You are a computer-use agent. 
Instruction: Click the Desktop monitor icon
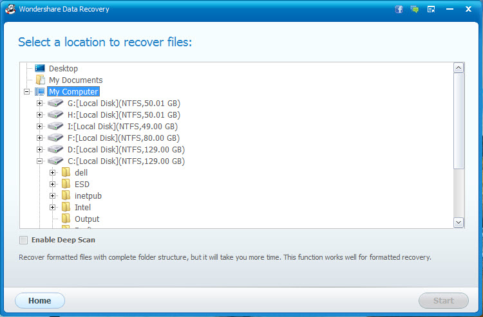(40, 68)
